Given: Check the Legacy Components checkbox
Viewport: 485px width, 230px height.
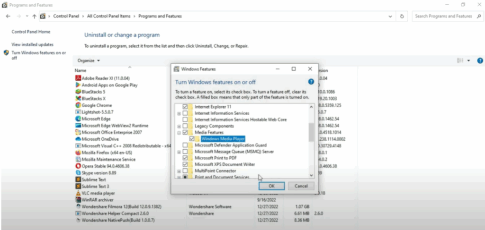Looking at the screenshot, I should point(185,126).
